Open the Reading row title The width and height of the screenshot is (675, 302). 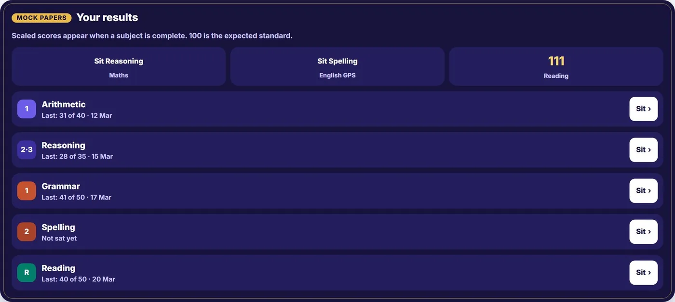(x=58, y=268)
